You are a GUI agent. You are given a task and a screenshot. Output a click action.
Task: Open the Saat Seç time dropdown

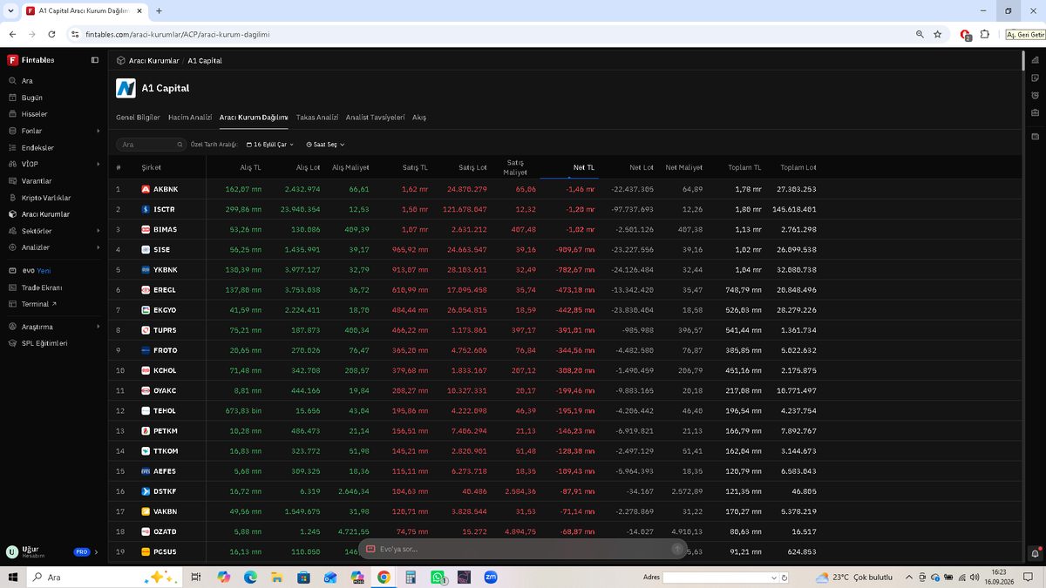pyautogui.click(x=325, y=145)
